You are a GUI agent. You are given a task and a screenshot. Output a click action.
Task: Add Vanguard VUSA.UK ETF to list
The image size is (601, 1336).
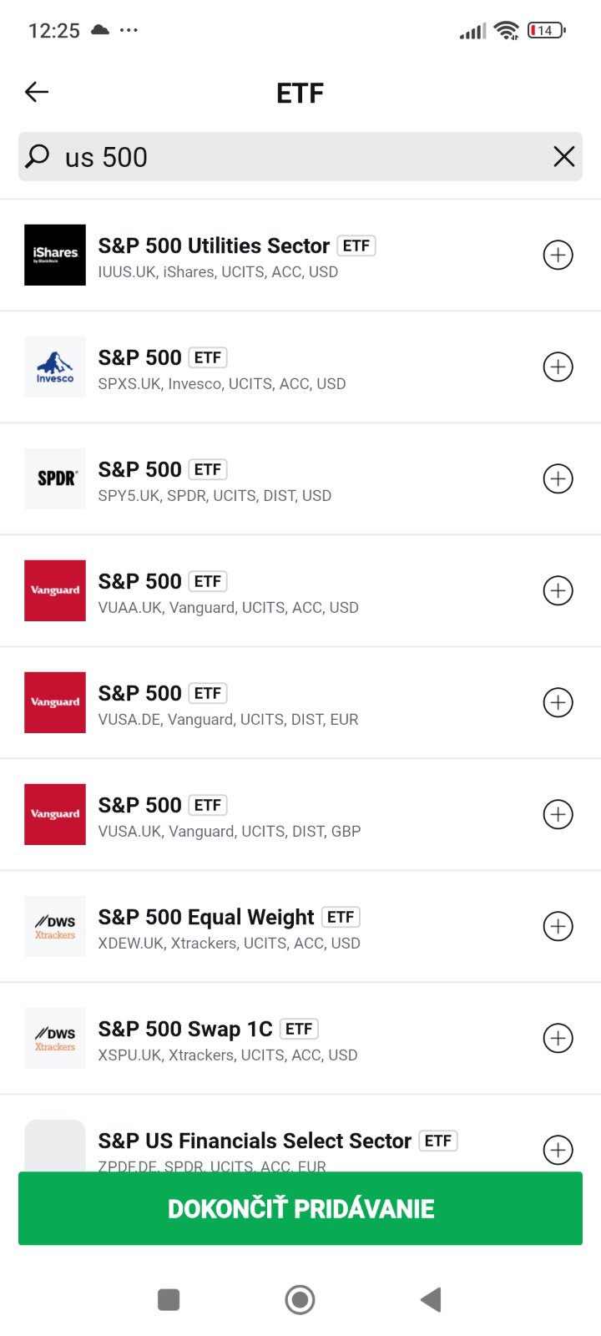pyautogui.click(x=558, y=814)
